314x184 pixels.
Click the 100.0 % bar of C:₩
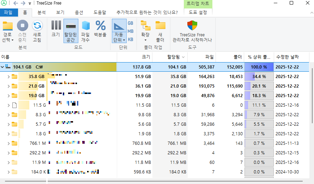click(x=259, y=67)
